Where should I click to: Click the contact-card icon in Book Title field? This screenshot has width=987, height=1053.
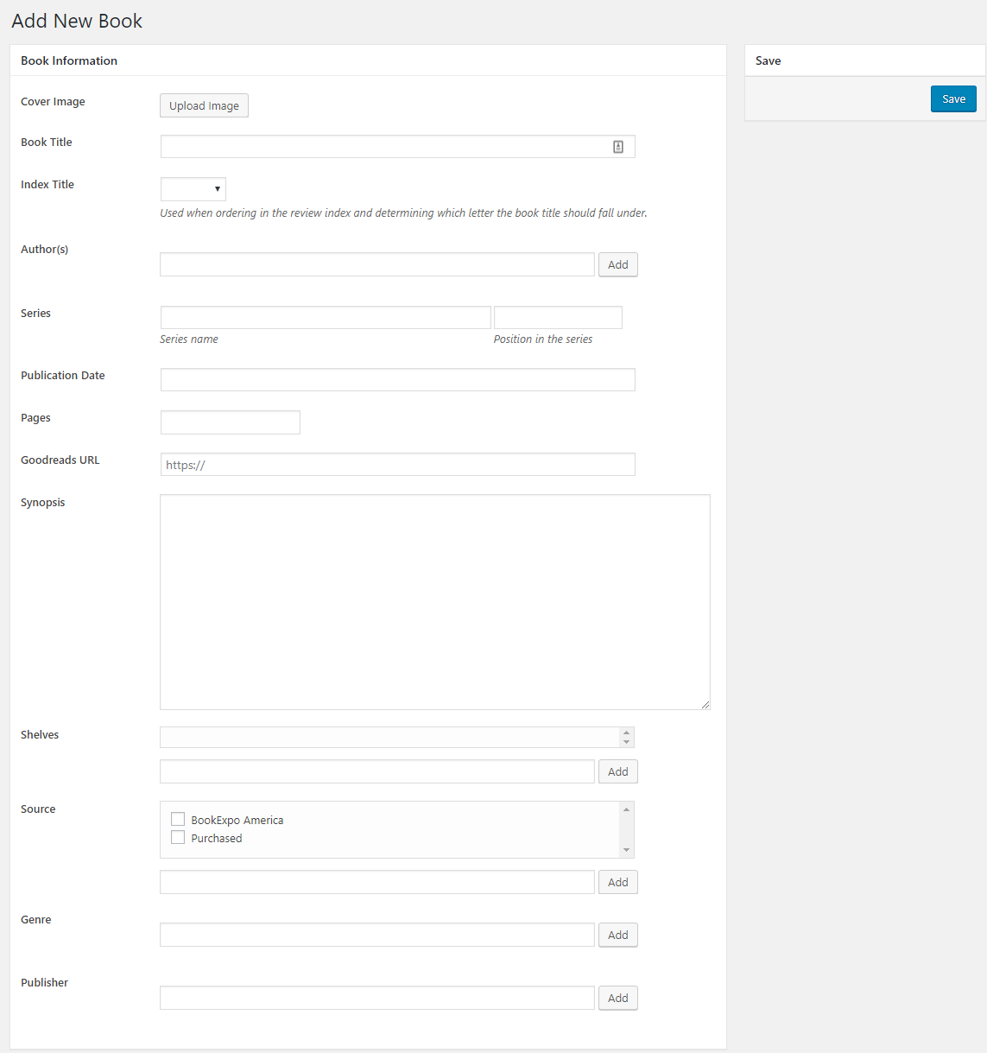(x=618, y=147)
